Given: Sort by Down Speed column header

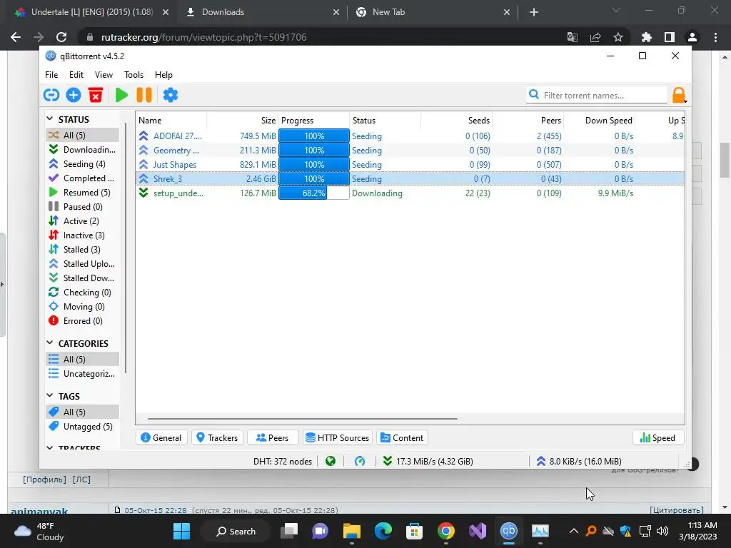Looking at the screenshot, I should pyautogui.click(x=600, y=120).
